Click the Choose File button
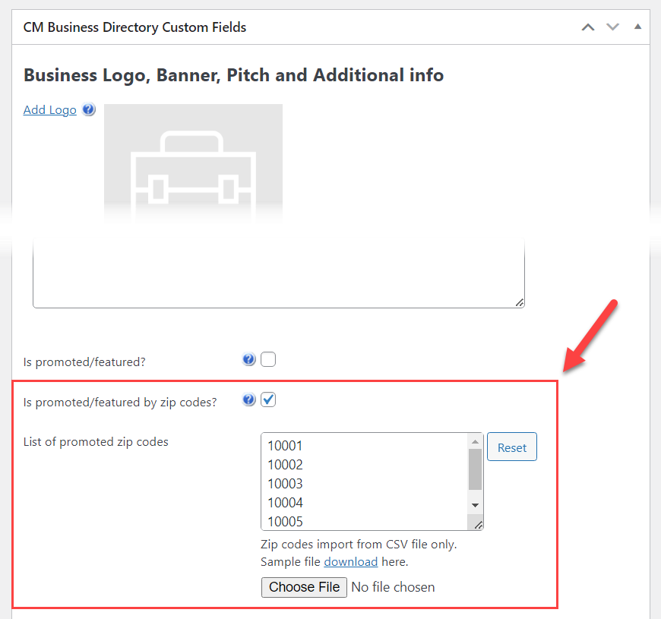 (x=304, y=587)
